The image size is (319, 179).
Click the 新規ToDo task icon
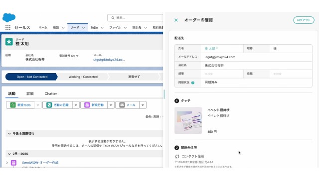click(x=13, y=105)
